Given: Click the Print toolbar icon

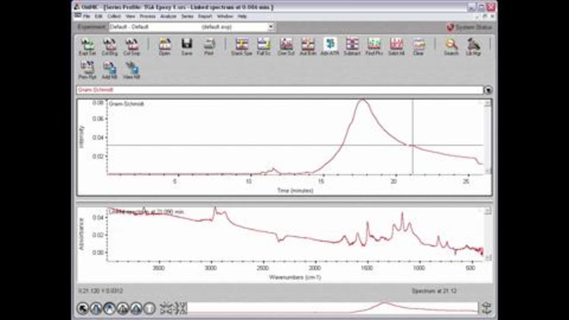Looking at the screenshot, I should (x=209, y=46).
